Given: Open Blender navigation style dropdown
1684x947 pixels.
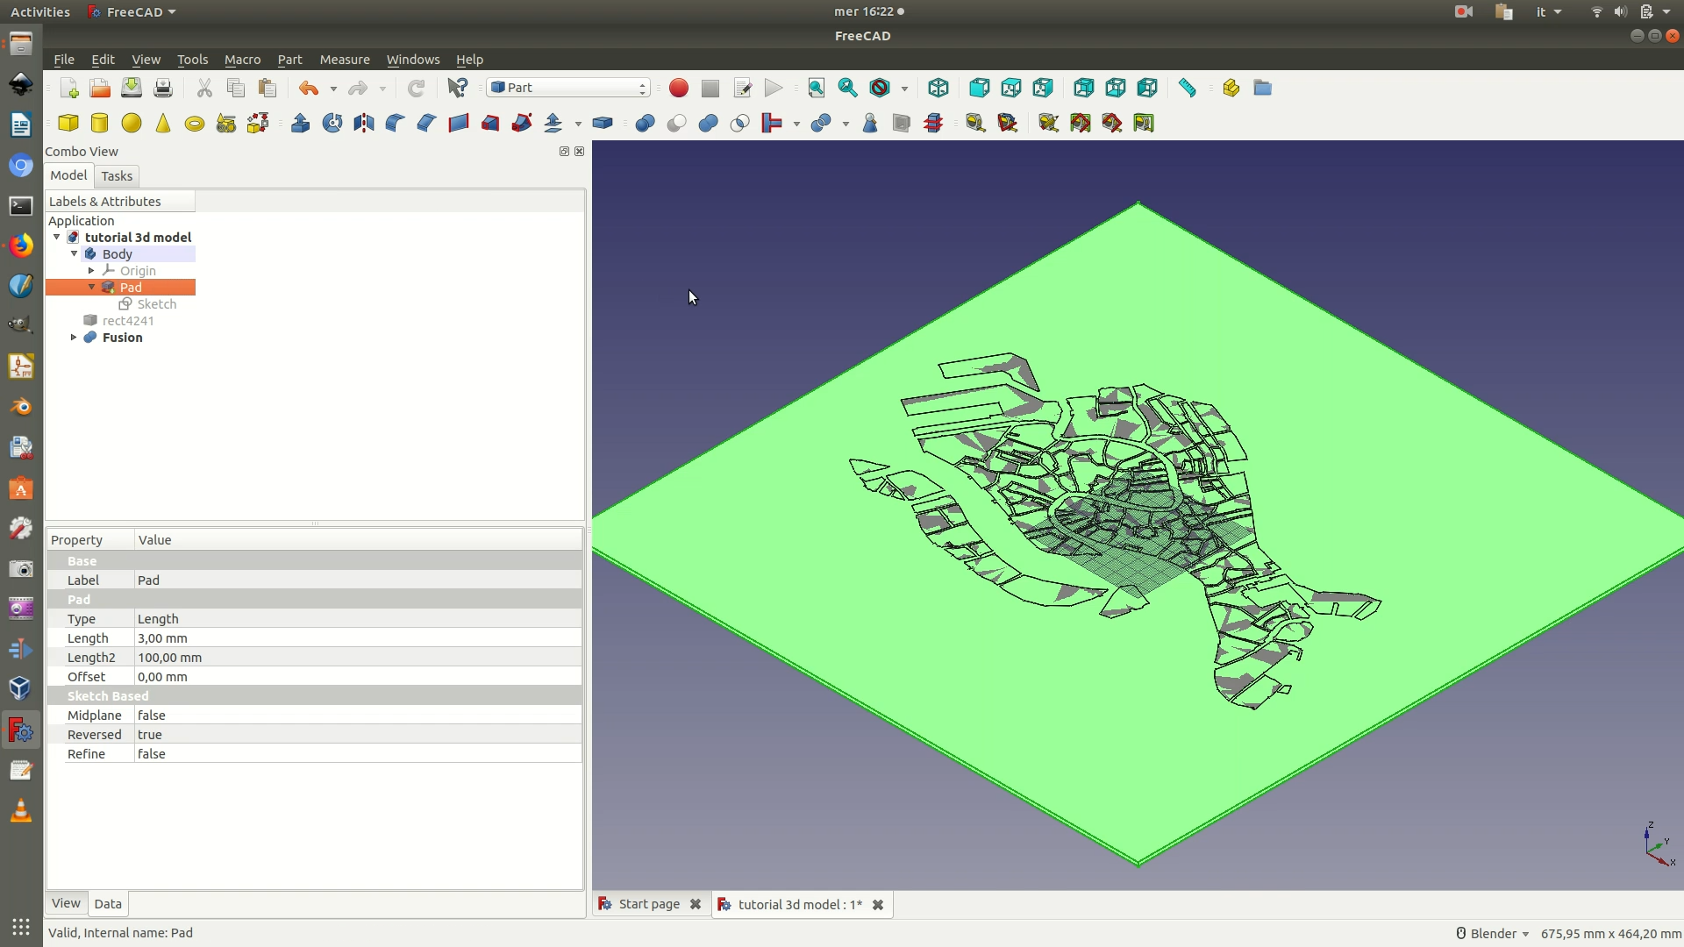Looking at the screenshot, I should click(x=1493, y=933).
